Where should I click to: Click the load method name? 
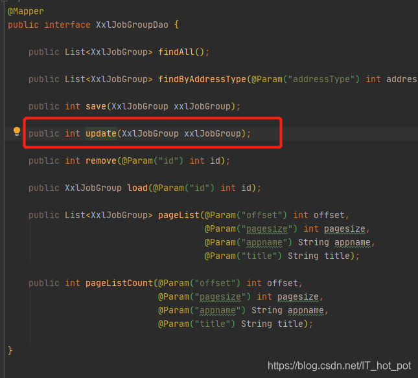coord(137,188)
